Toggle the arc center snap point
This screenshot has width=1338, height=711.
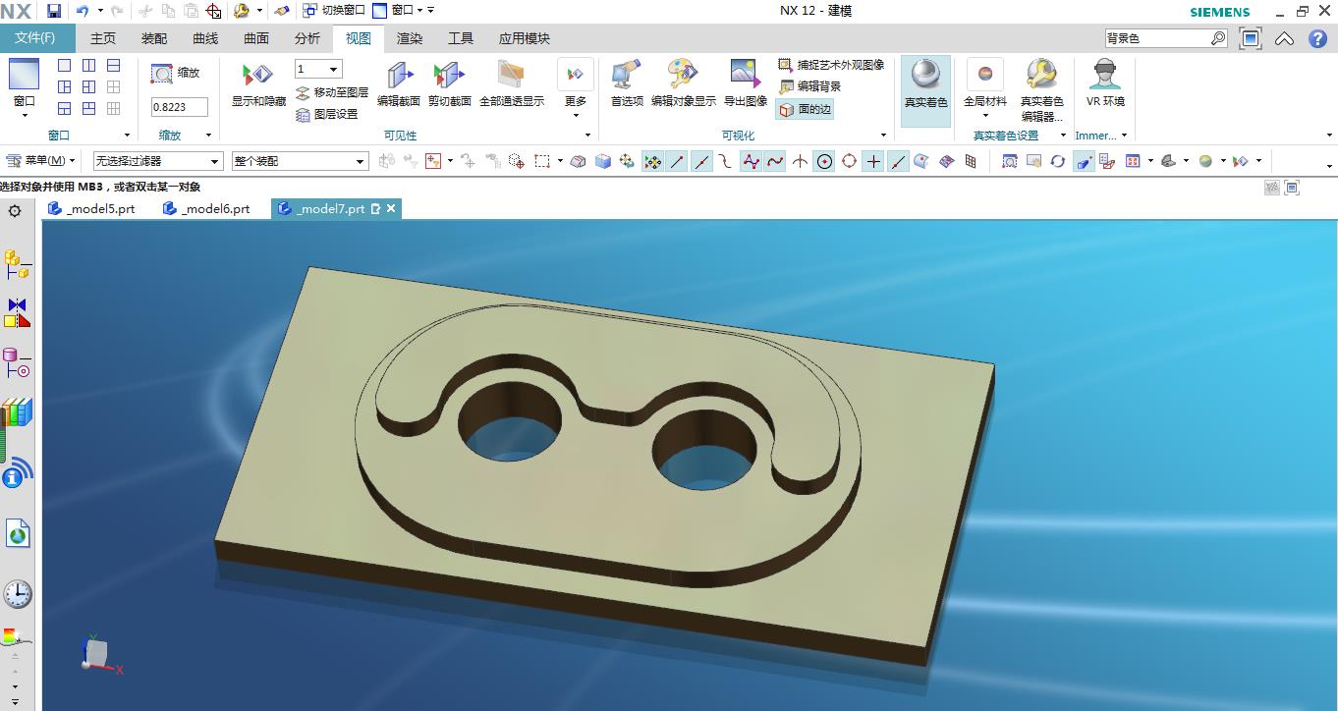click(824, 161)
